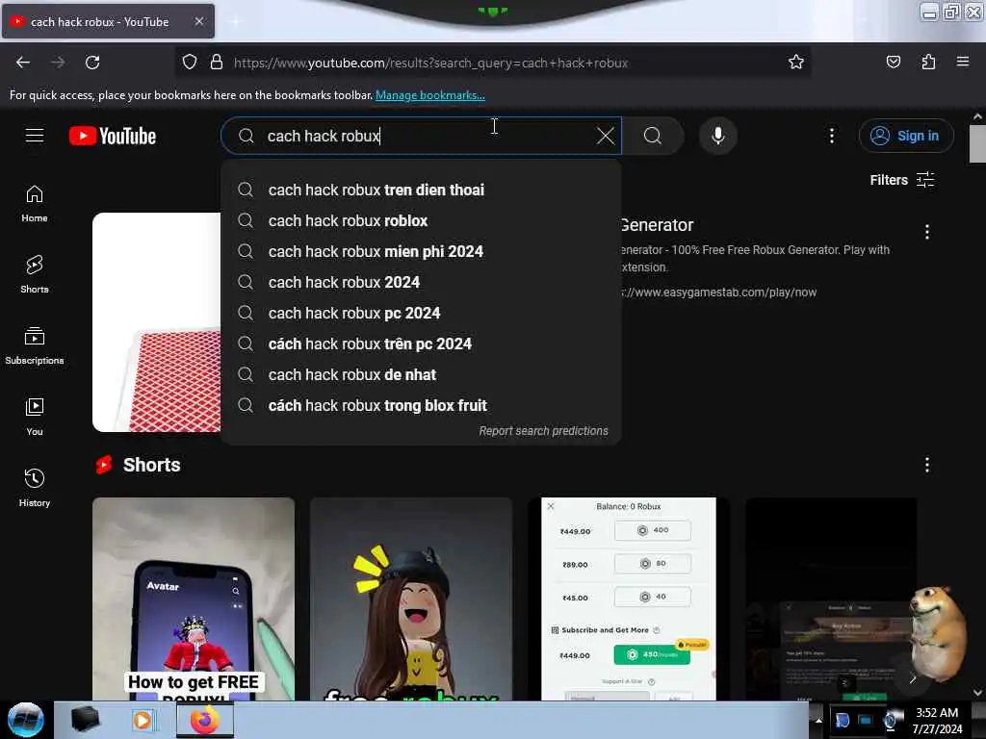Select the 'cach hack robux - YouTube' tab
Viewport: 986px width, 739px height.
tap(108, 21)
